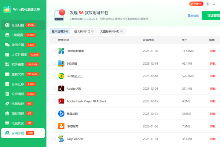Click 卸载 for 360安全卫士
Screen dimensions: 220x147
click(213, 76)
